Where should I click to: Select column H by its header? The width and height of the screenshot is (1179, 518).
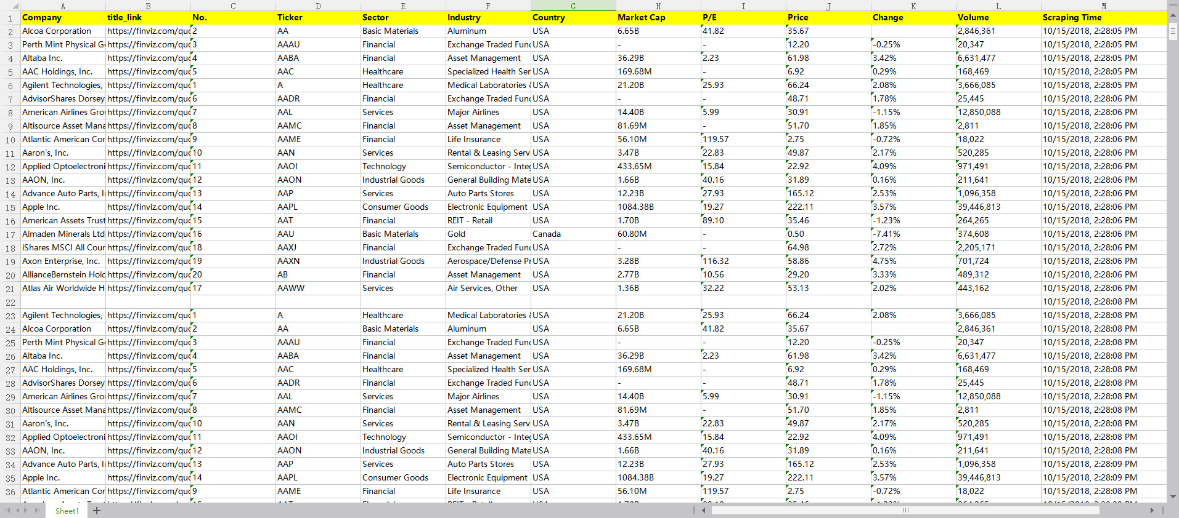[658, 6]
